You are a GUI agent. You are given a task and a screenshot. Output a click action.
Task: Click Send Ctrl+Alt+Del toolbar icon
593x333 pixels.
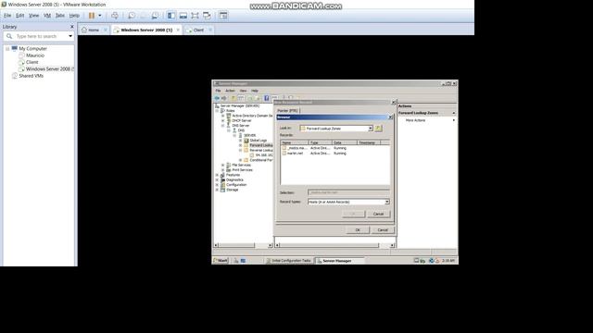point(115,16)
